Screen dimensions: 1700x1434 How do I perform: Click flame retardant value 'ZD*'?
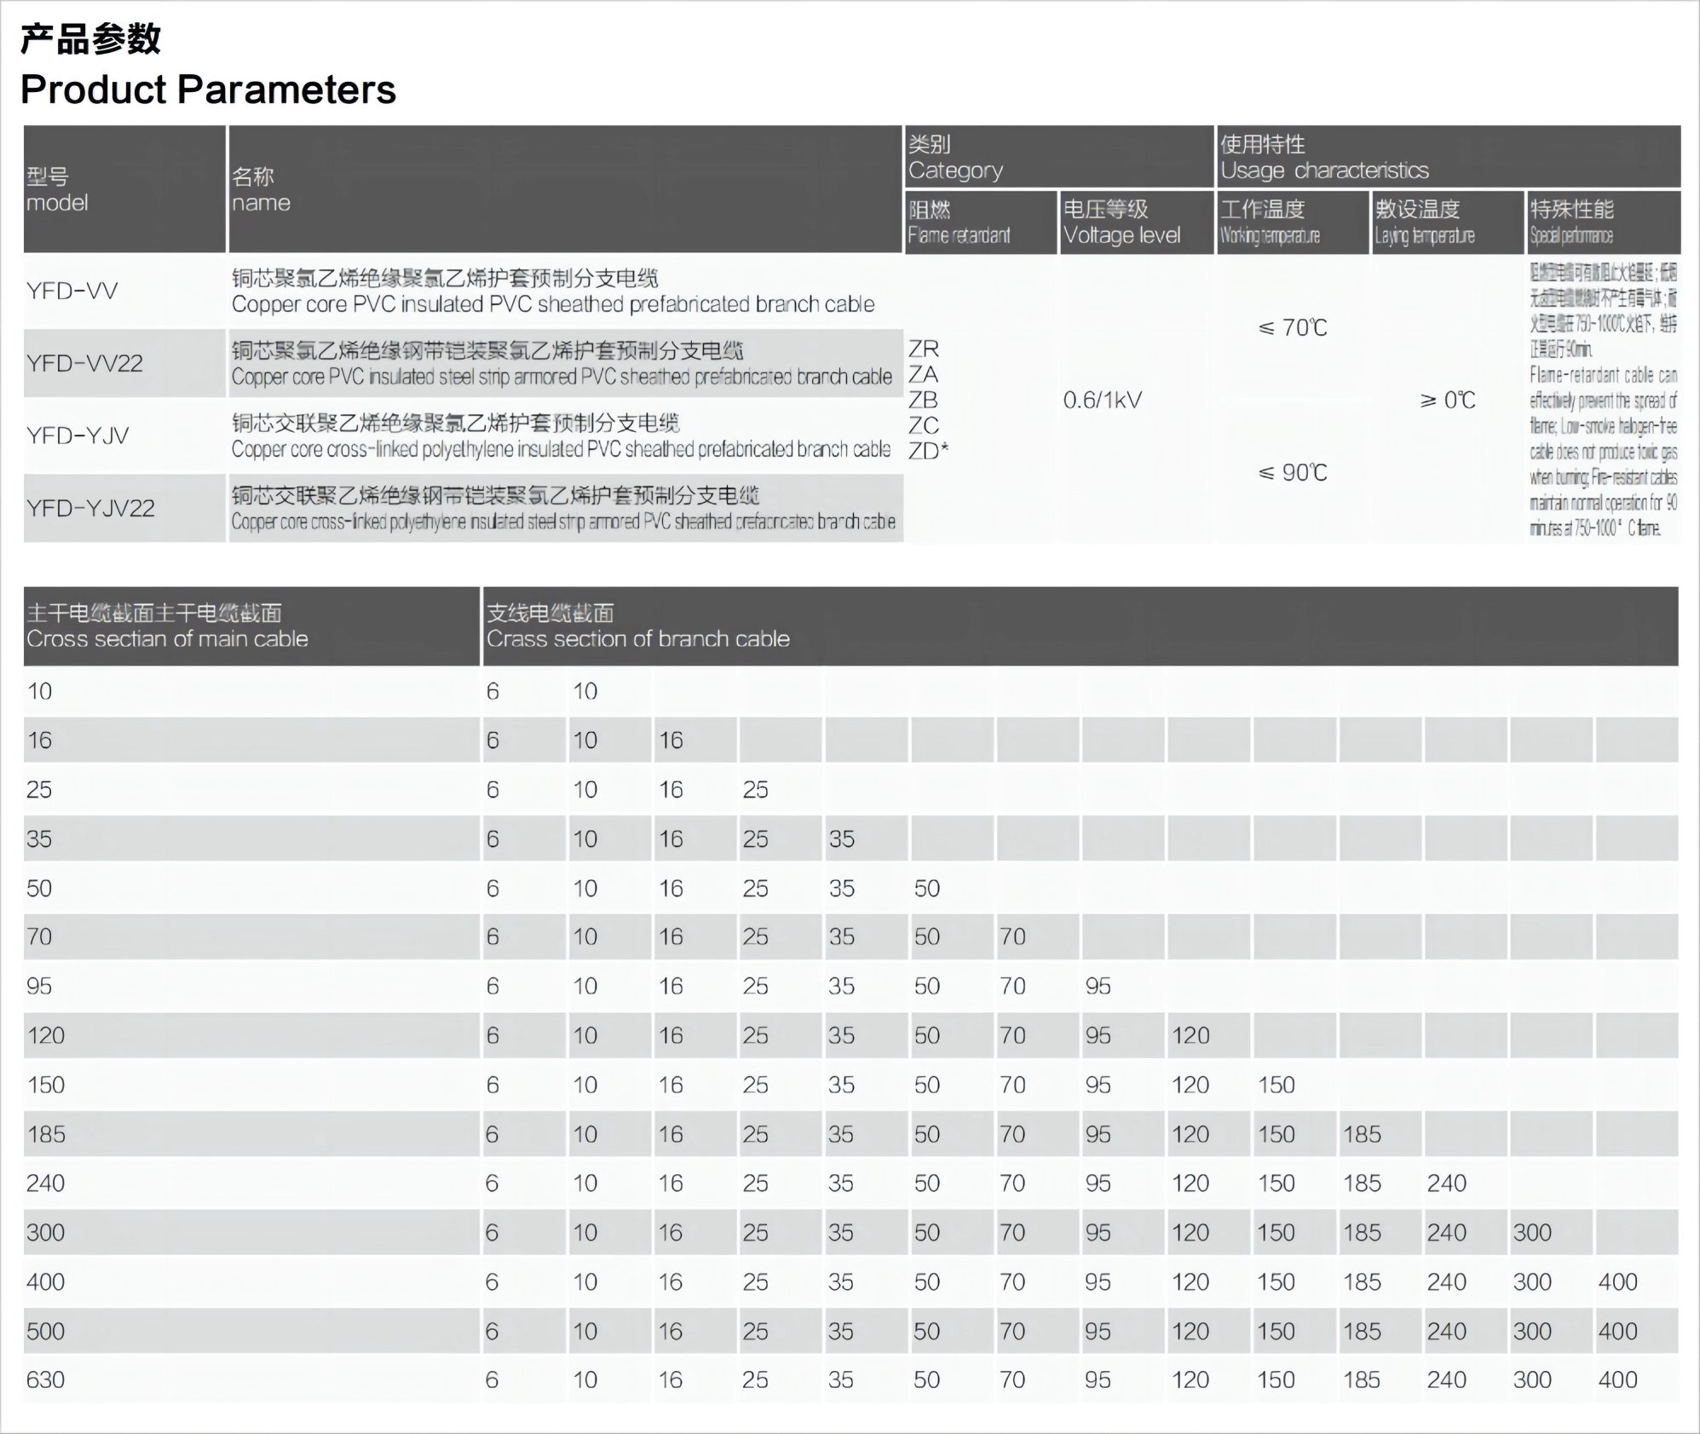coord(929,451)
